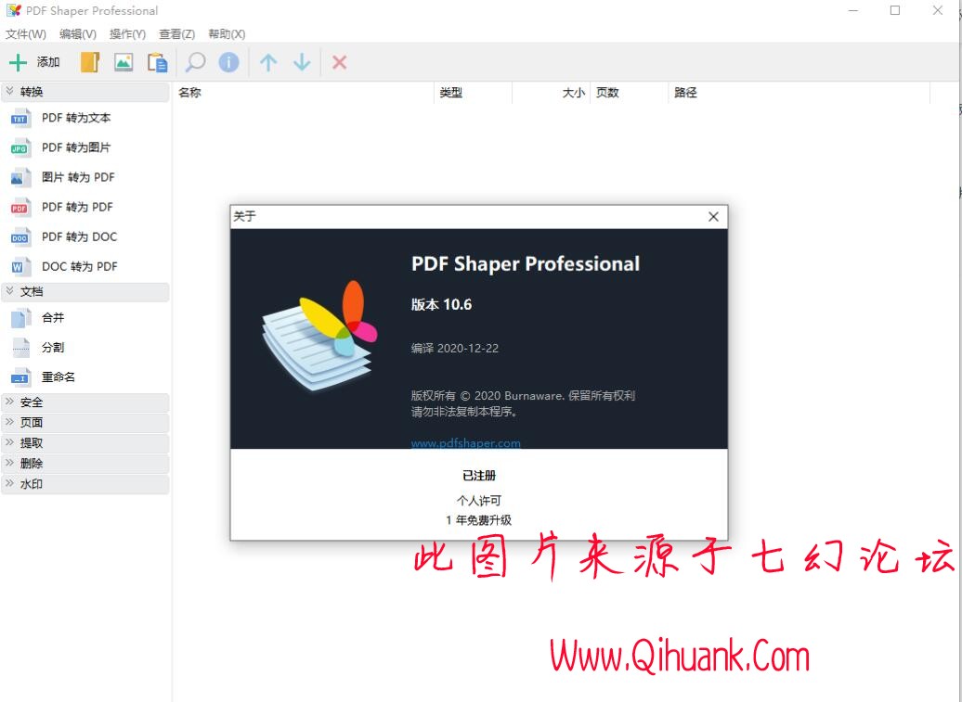This screenshot has width=962, height=702.
Task: Click the yellow folder add icon
Action: (89, 62)
